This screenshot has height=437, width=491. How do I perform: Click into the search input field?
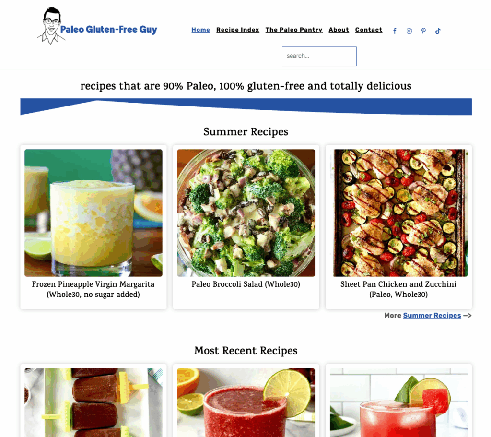(319, 56)
